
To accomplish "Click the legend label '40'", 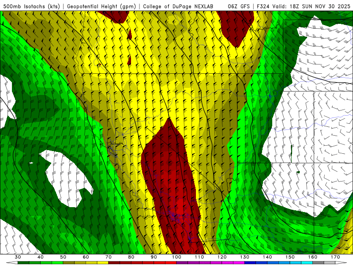I will (x=40, y=257).
